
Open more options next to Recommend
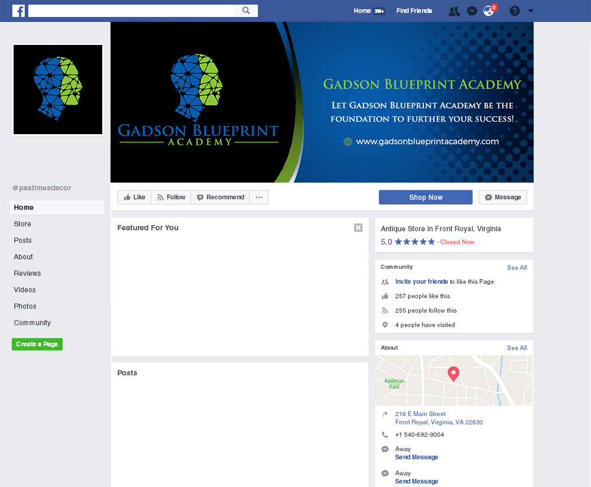[259, 197]
